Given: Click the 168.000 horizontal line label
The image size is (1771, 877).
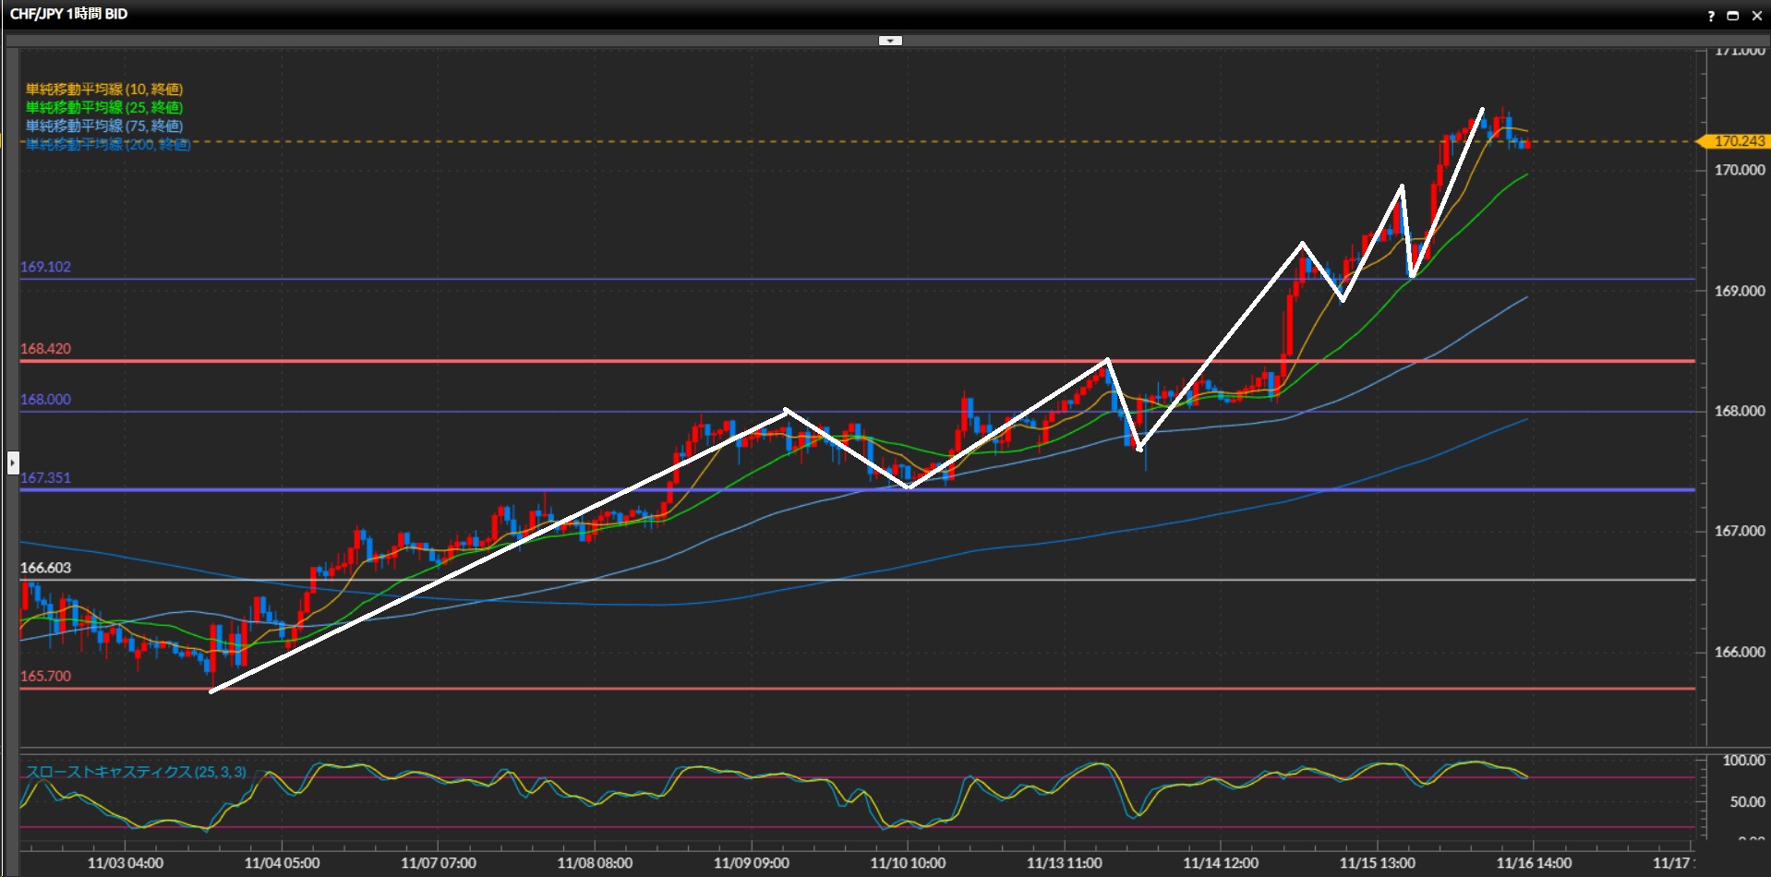Looking at the screenshot, I should click(x=46, y=400).
